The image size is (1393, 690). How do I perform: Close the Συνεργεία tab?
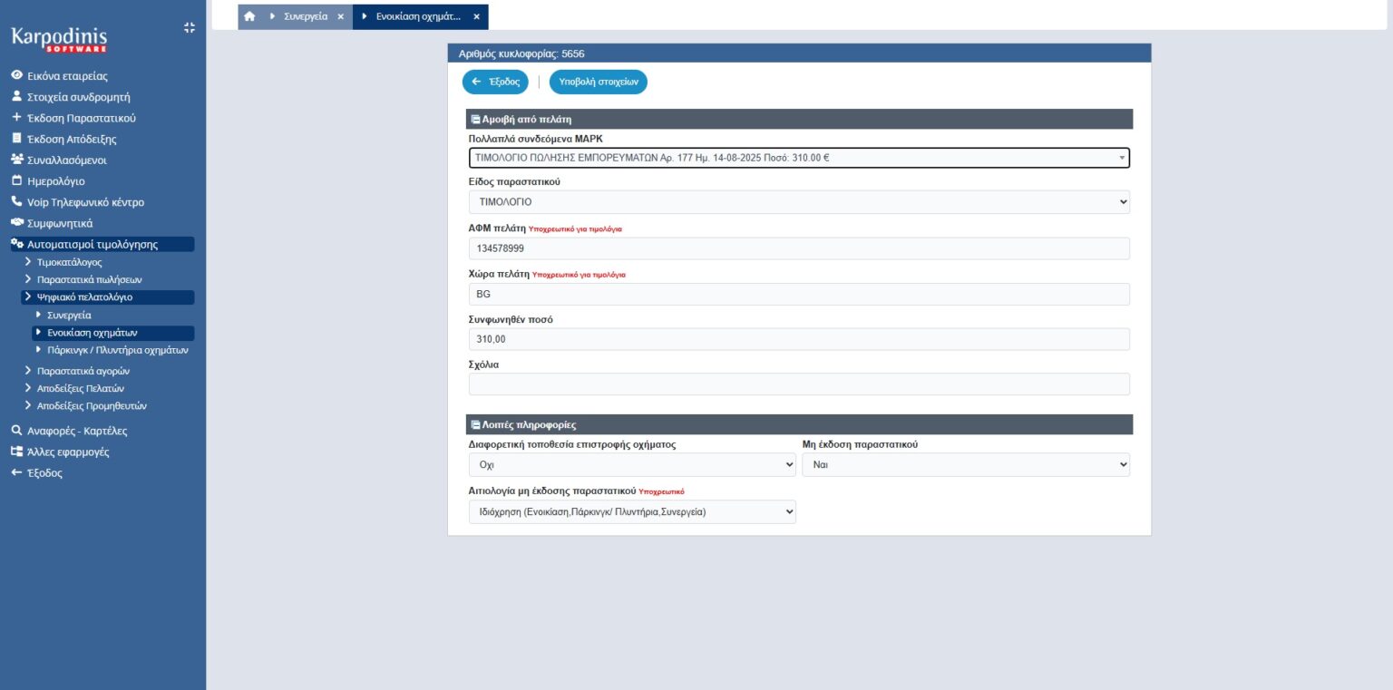pos(340,16)
